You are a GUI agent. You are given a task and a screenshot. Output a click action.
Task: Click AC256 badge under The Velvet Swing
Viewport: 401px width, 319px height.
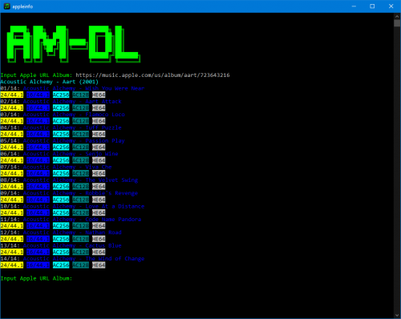coord(61,187)
